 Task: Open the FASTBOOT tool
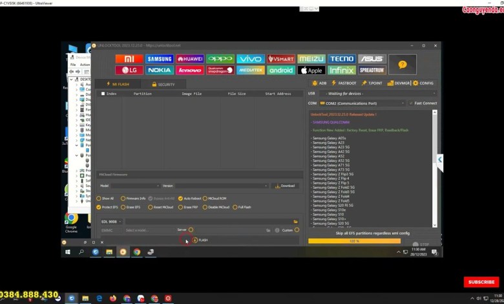coord(344,83)
